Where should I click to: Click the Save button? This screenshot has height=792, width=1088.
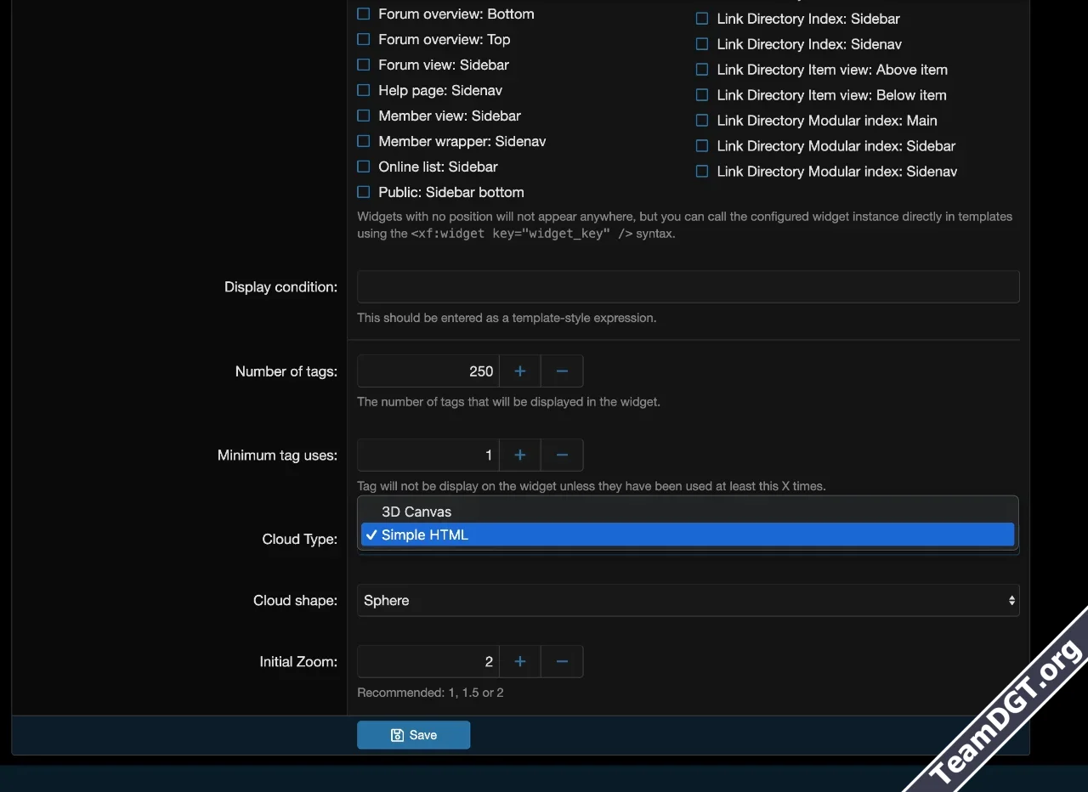coord(413,735)
